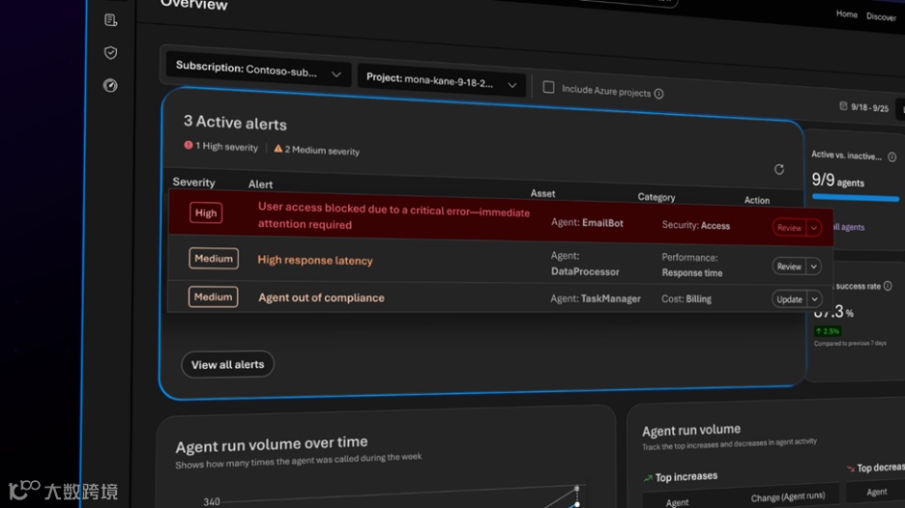Select Agent: TaskManager asset cell
The width and height of the screenshot is (905, 508).
click(x=595, y=298)
